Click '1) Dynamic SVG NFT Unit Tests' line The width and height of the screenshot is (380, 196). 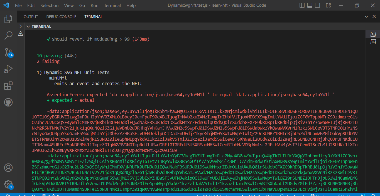point(73,72)
